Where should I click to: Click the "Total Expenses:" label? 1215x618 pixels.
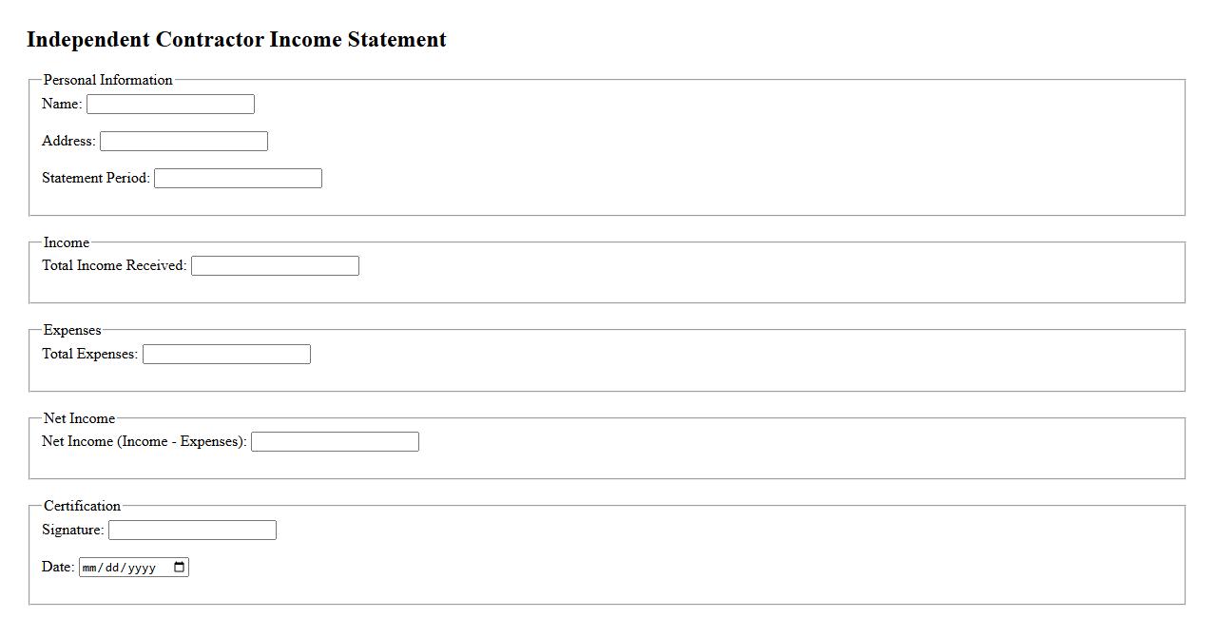(x=90, y=354)
